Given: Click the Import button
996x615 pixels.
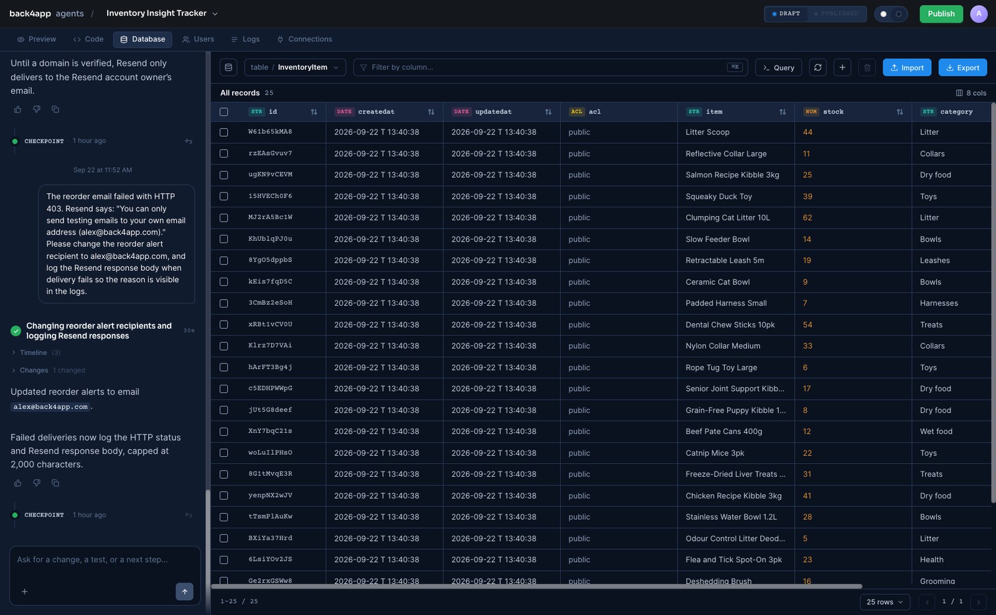Looking at the screenshot, I should [x=907, y=67].
